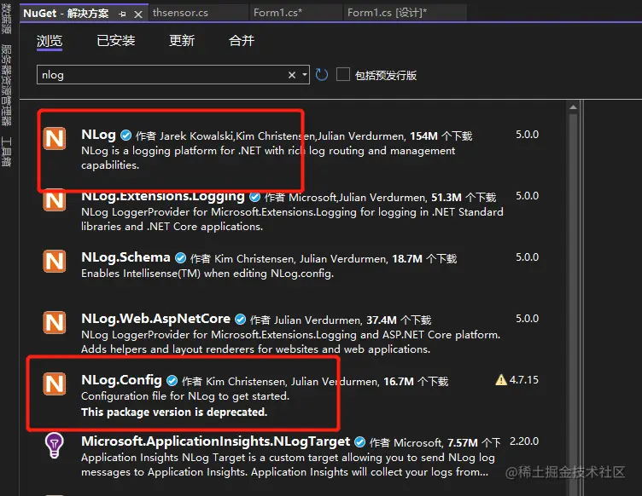This screenshot has width=642, height=496.
Task: Open the Form1.cs [设计]* document tab
Action: tap(405, 13)
